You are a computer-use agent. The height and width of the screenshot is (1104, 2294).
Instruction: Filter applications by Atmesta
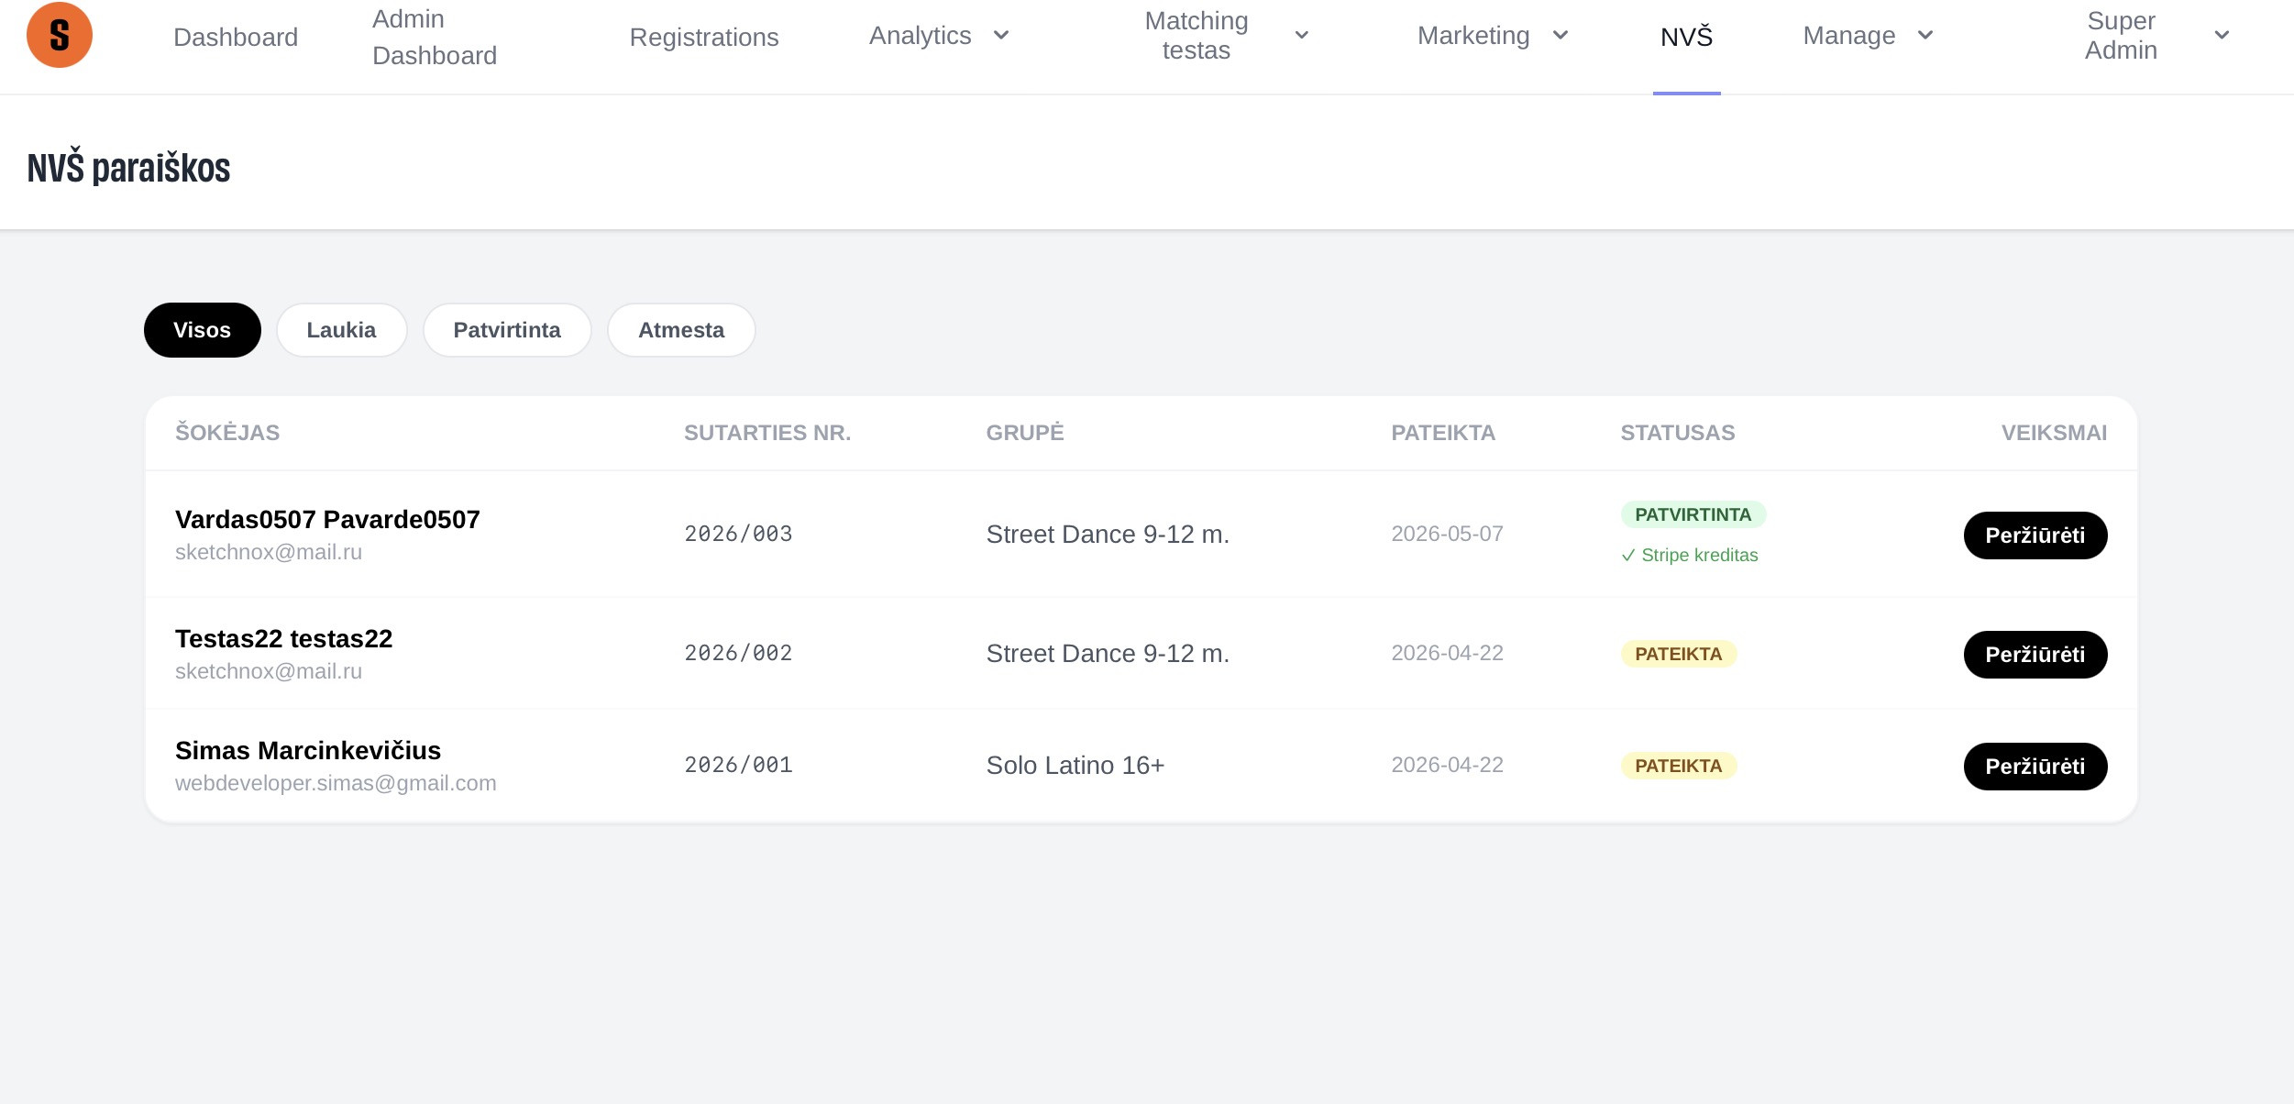coord(681,330)
